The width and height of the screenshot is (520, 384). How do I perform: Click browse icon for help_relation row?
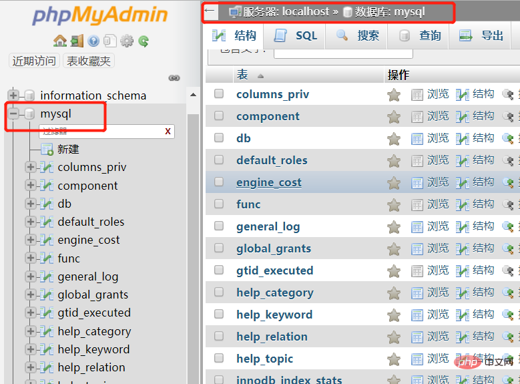417,337
